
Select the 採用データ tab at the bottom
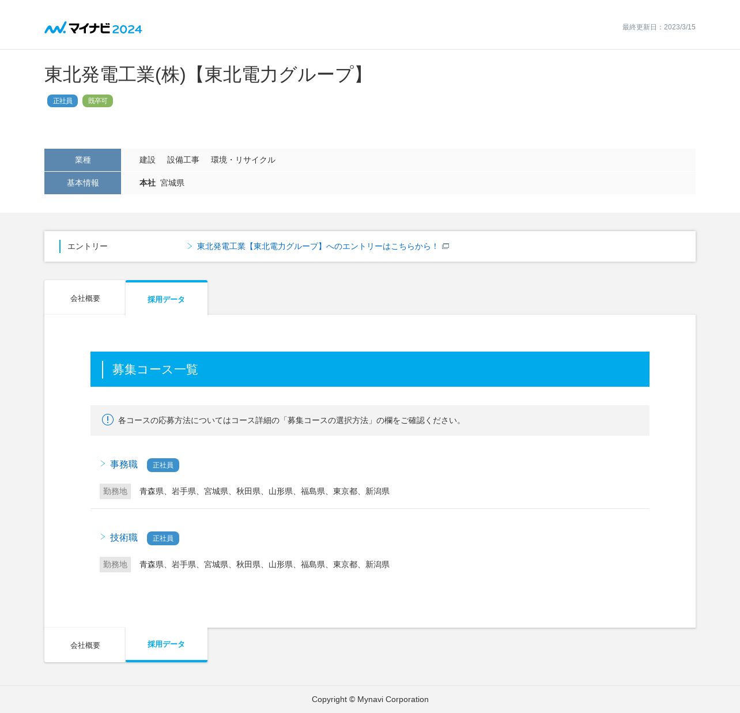pos(167,644)
